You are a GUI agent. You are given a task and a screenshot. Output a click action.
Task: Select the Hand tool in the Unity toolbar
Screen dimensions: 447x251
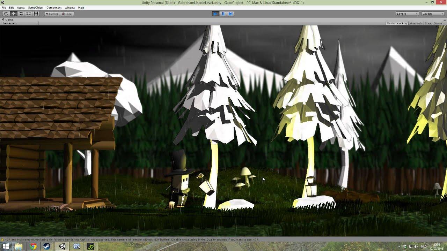point(6,14)
